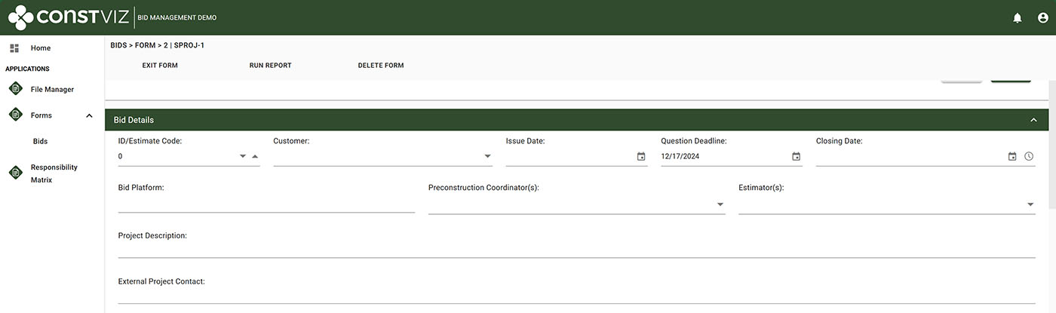The image size is (1056, 313).
Task: Click the Home dashboard icon in sidebar
Action: [x=14, y=48]
